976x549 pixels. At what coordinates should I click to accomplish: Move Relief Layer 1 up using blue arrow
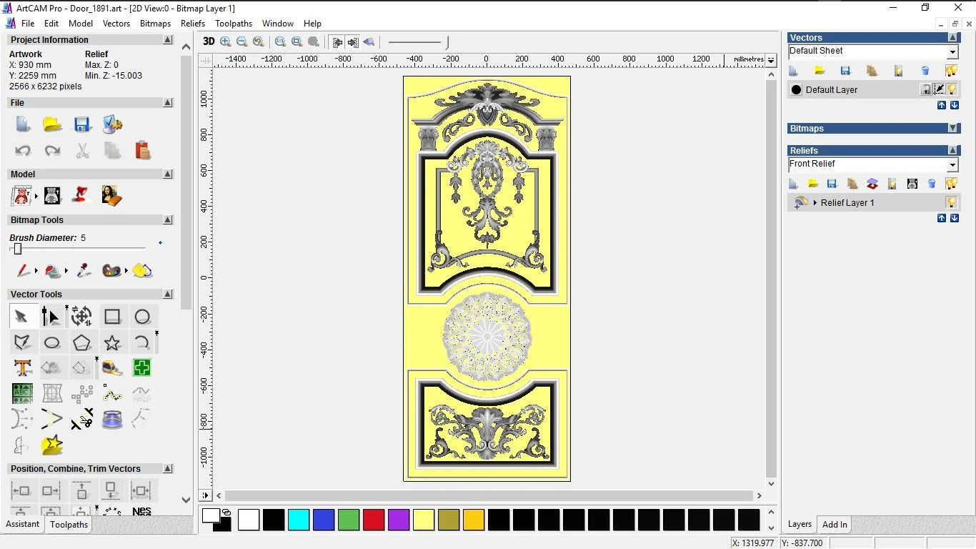942,217
